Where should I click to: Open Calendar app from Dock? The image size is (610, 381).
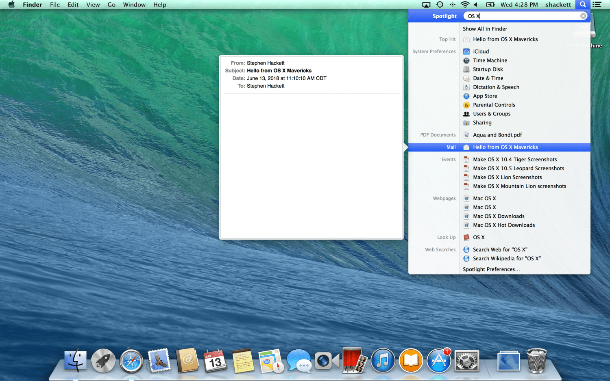click(215, 361)
